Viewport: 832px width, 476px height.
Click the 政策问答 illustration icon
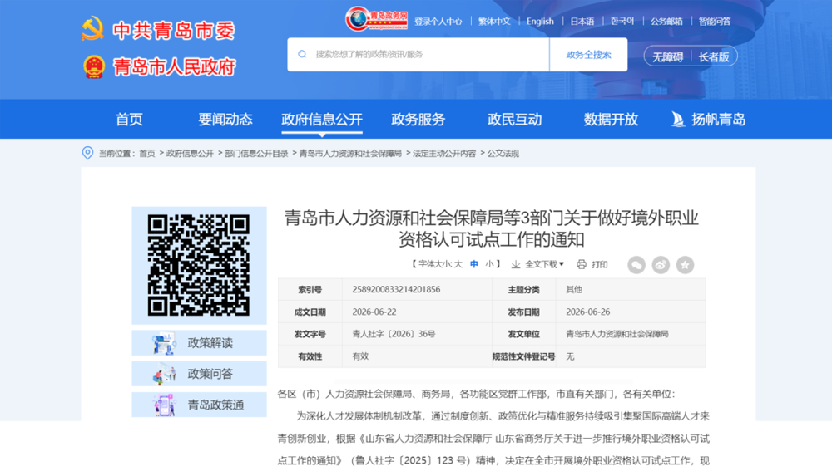(163, 374)
